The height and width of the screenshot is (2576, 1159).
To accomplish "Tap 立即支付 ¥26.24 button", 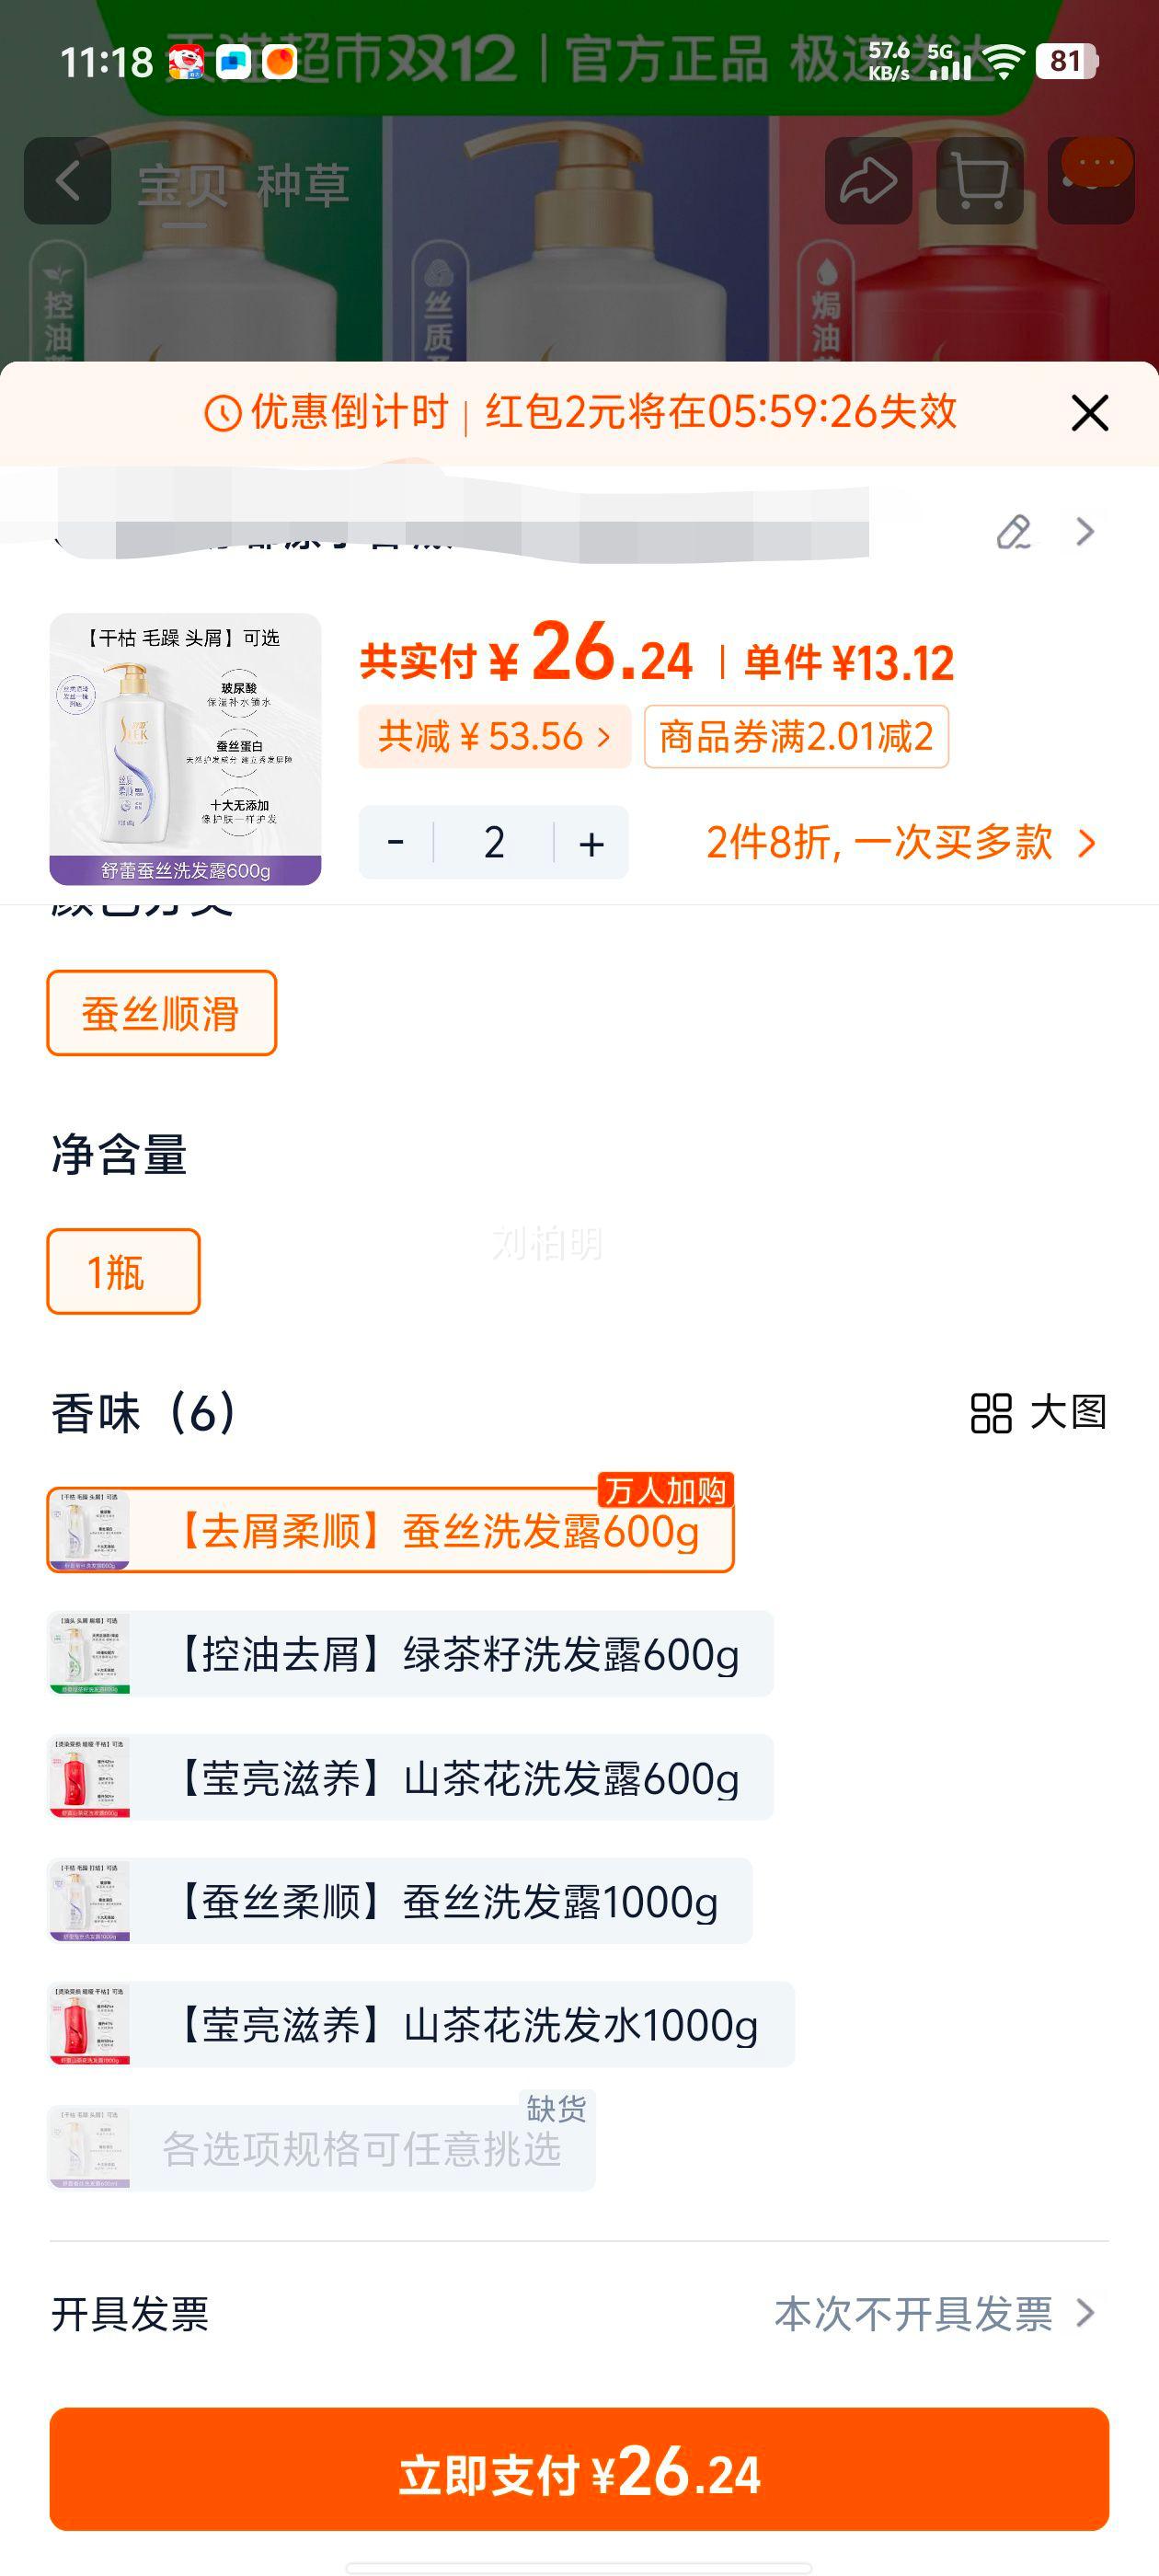I will pyautogui.click(x=579, y=2470).
